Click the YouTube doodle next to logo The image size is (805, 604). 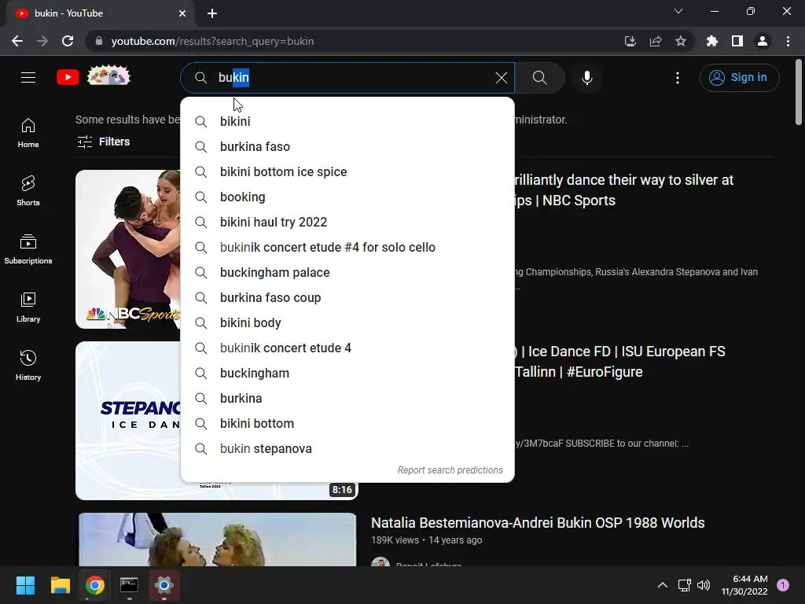[108, 76]
